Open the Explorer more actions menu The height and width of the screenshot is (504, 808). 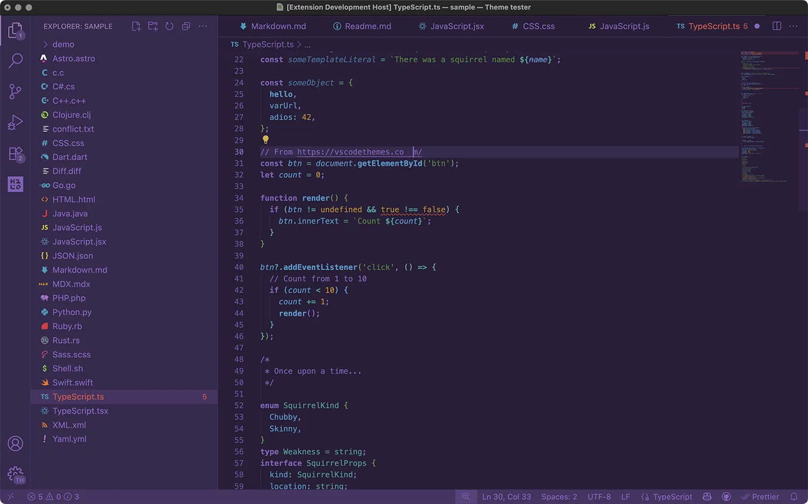pos(203,26)
